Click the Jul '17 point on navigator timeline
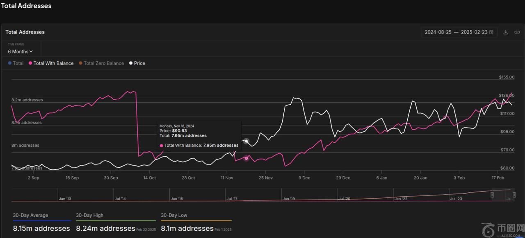525x238 pixels. pyautogui.click(x=232, y=199)
